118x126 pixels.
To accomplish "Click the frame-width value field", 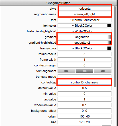I will [x=84, y=60].
